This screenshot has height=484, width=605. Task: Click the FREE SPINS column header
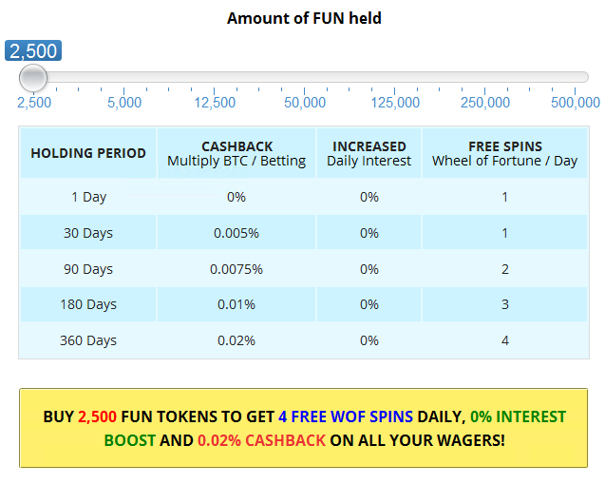tap(504, 153)
